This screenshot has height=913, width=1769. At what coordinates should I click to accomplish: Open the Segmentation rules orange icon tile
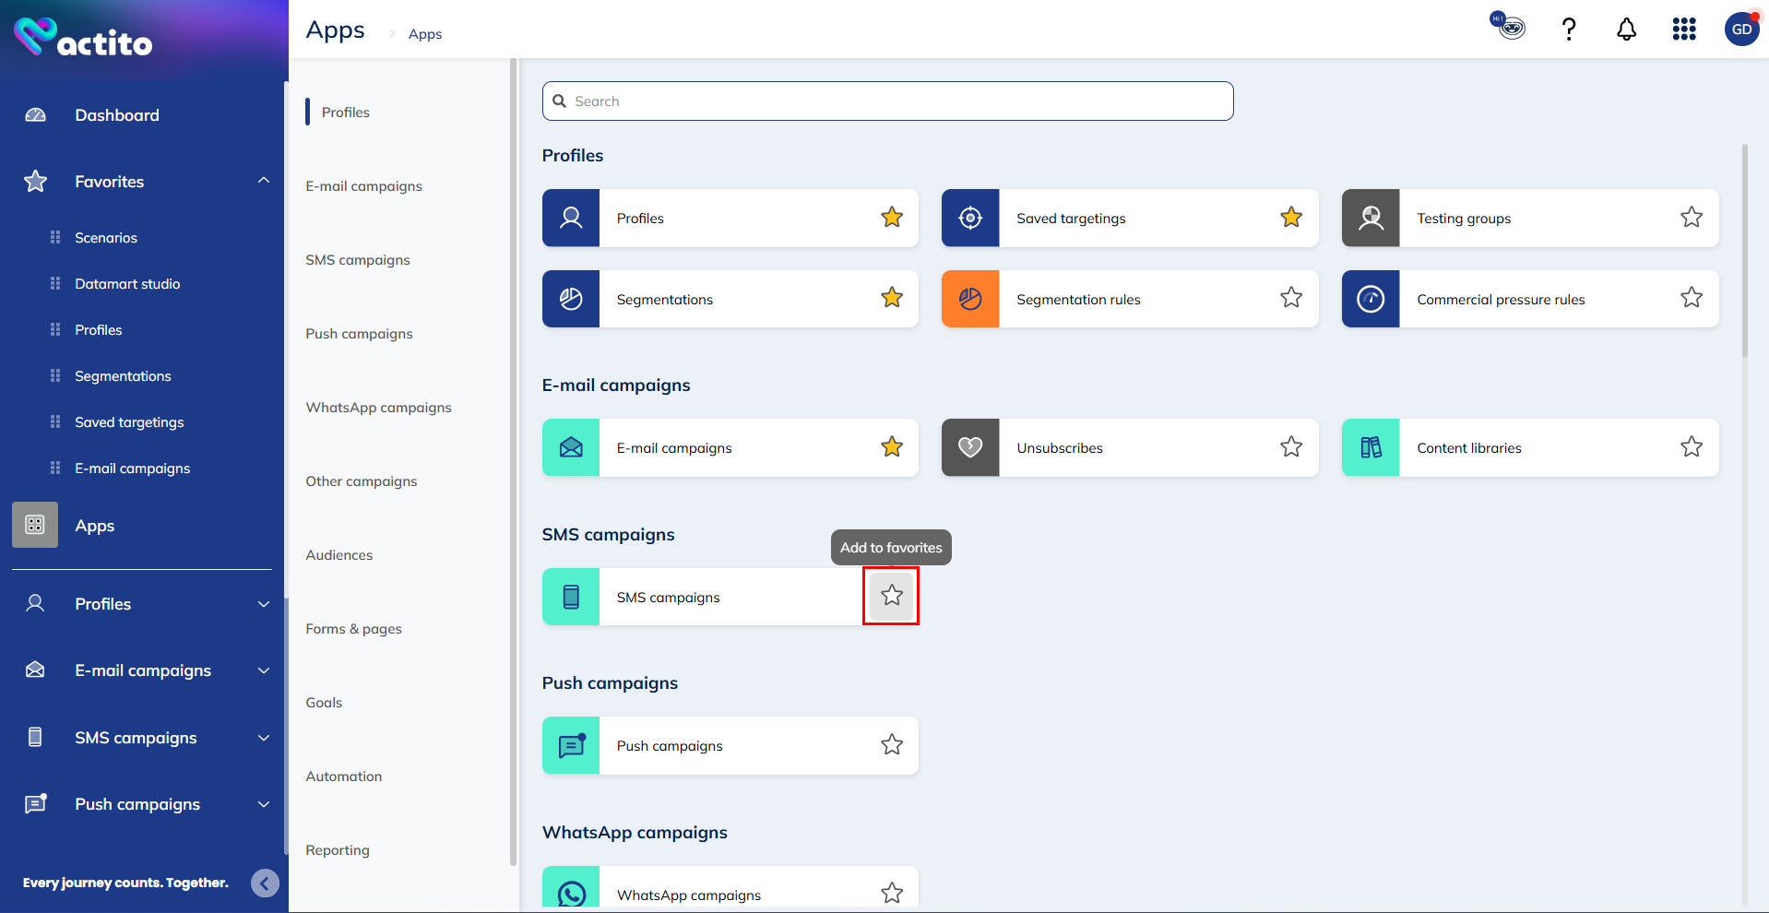(x=970, y=299)
